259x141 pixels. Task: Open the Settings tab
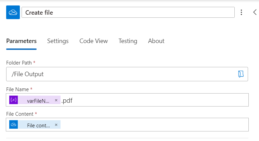pos(58,41)
